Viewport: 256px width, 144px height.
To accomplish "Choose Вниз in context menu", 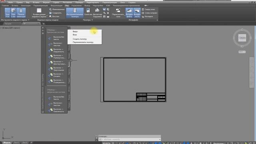I will 85,35.
